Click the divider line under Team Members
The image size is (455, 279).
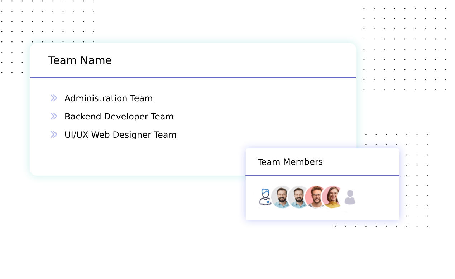(322, 175)
